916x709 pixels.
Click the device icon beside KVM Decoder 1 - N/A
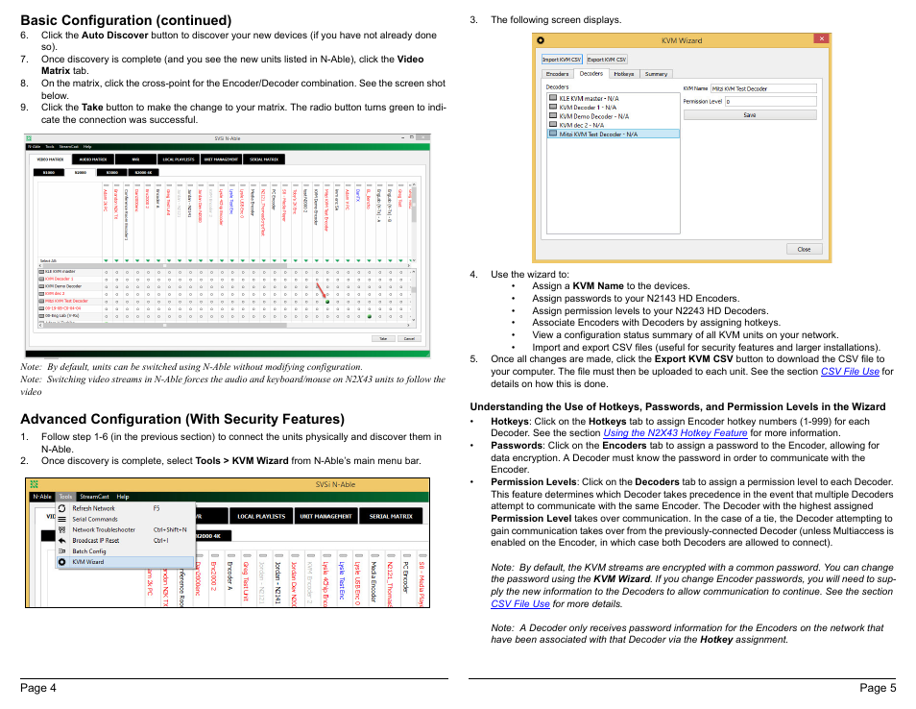tap(553, 107)
